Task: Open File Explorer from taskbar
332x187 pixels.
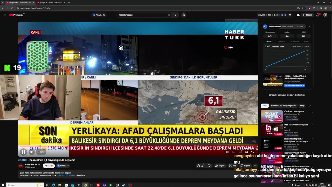Action: 60,185
